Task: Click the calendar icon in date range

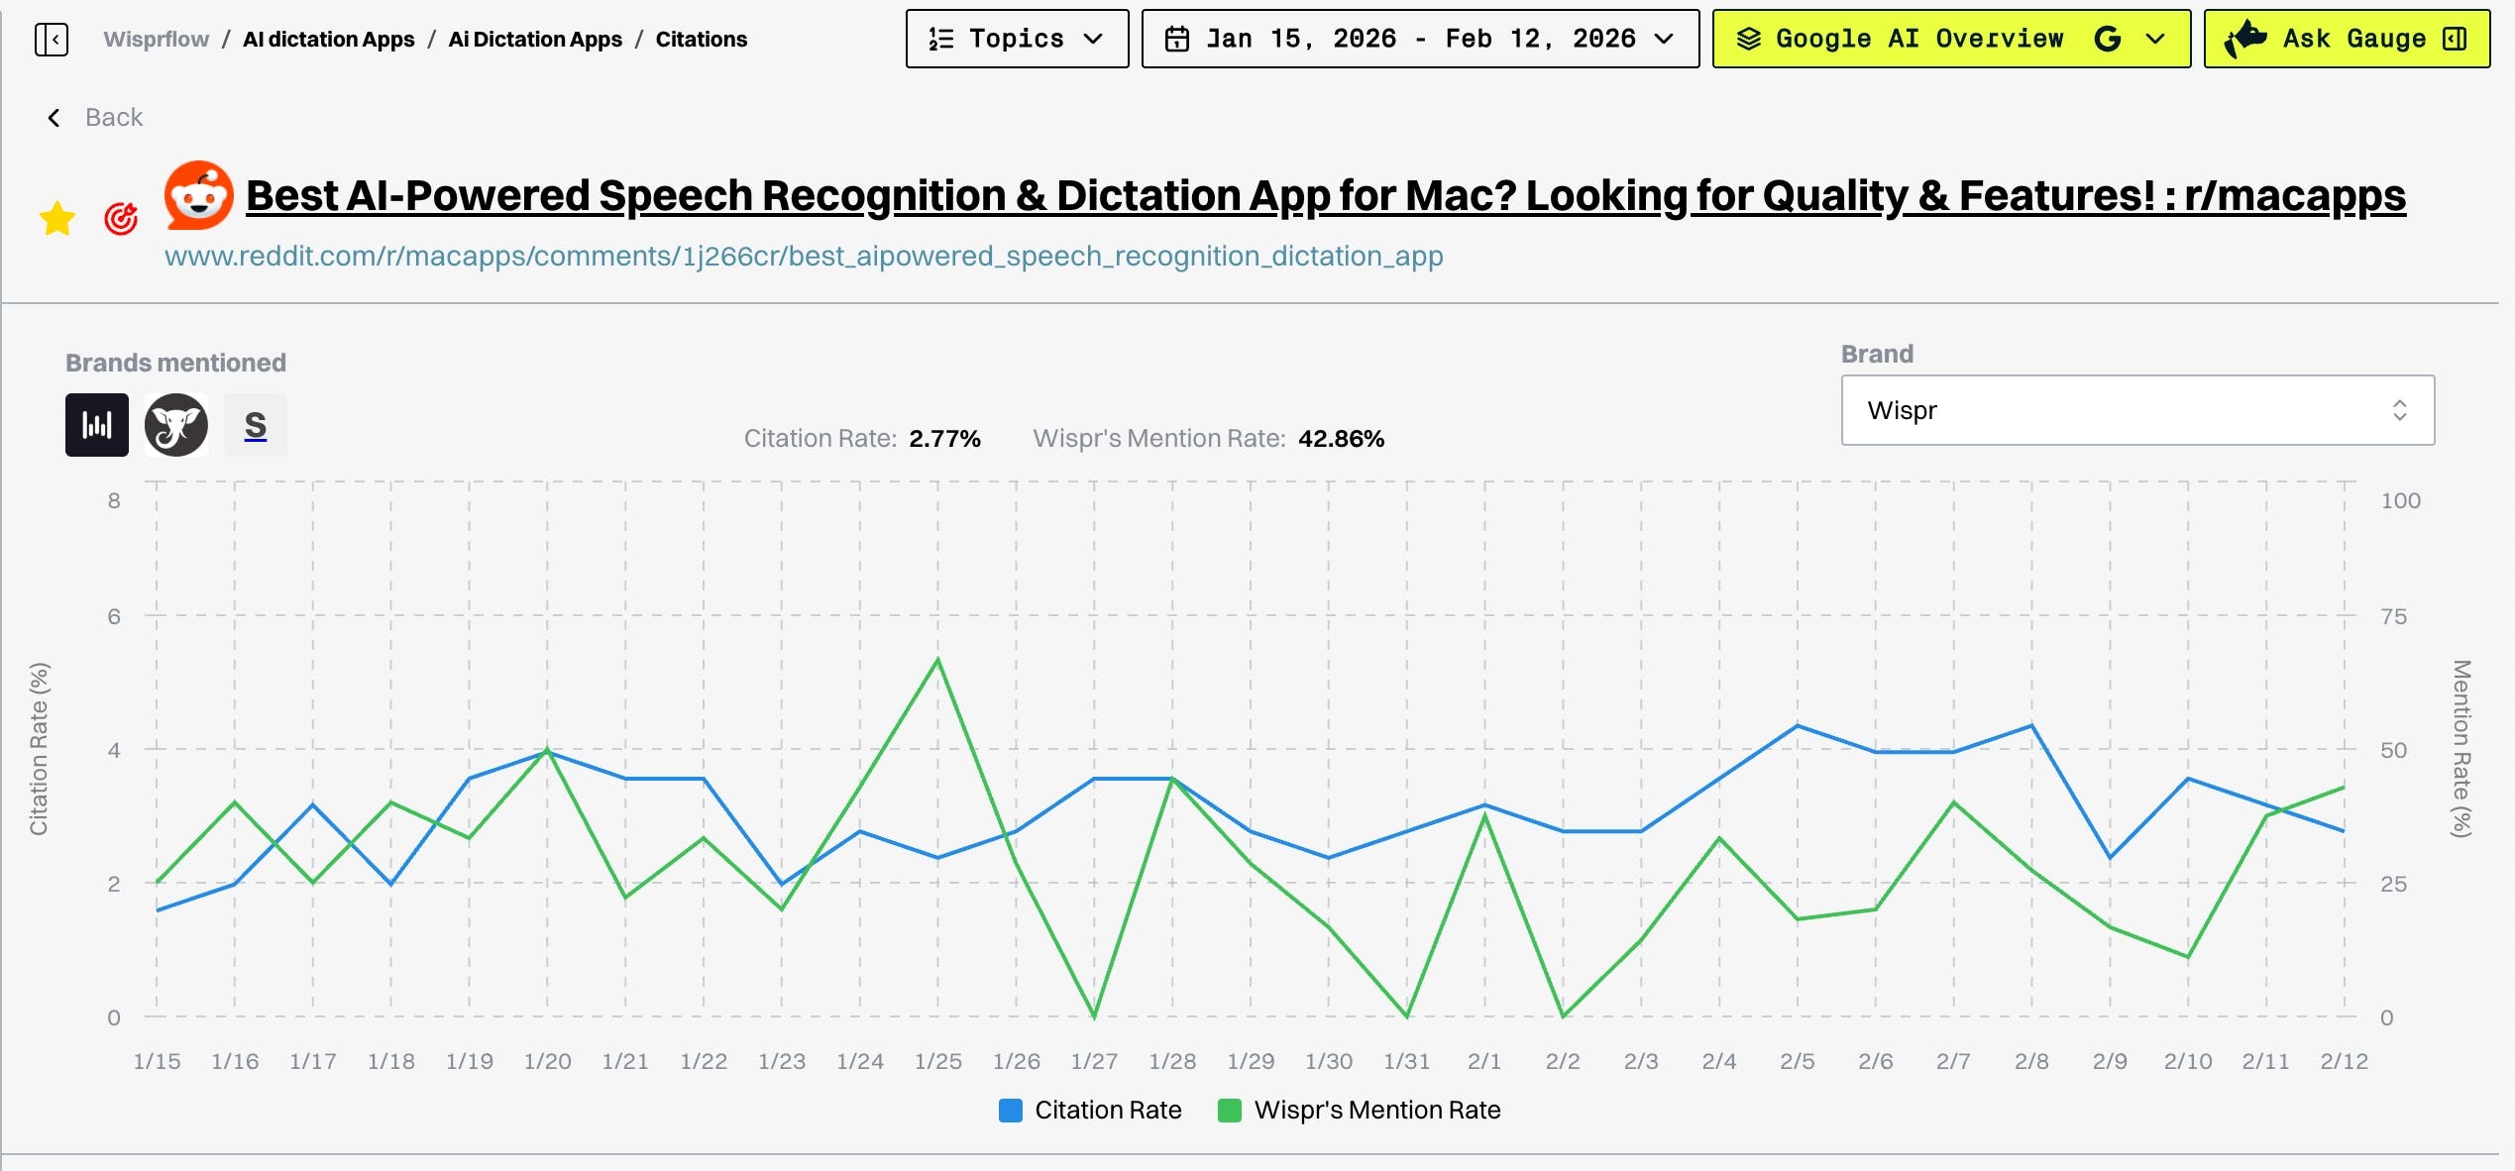Action: tap(1176, 40)
